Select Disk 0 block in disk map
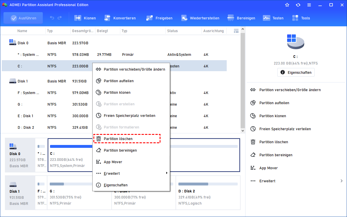The image size is (347, 217). click(20, 155)
